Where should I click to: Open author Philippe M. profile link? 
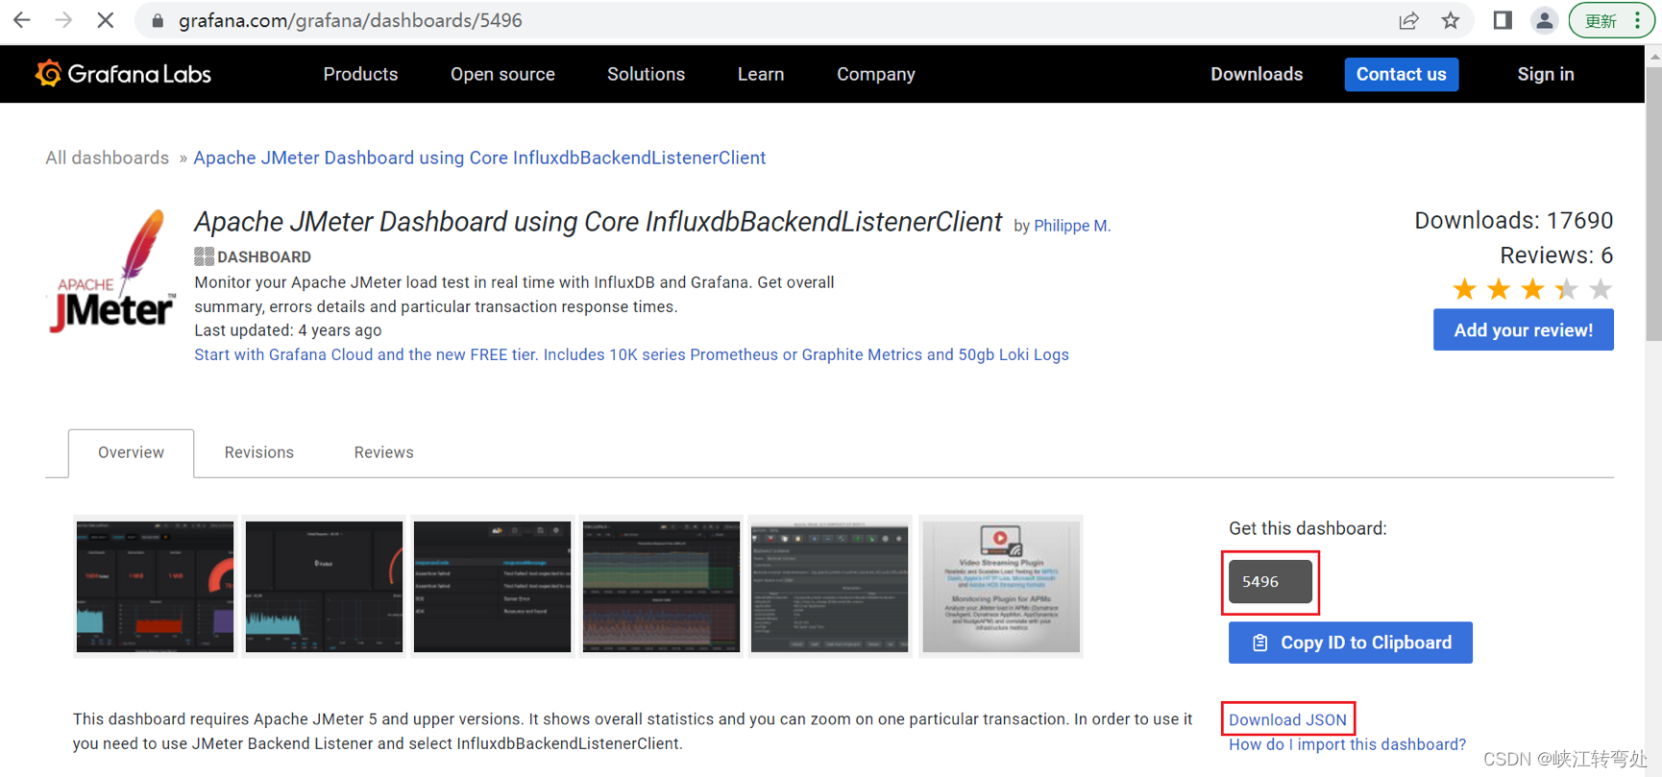coord(1072,226)
